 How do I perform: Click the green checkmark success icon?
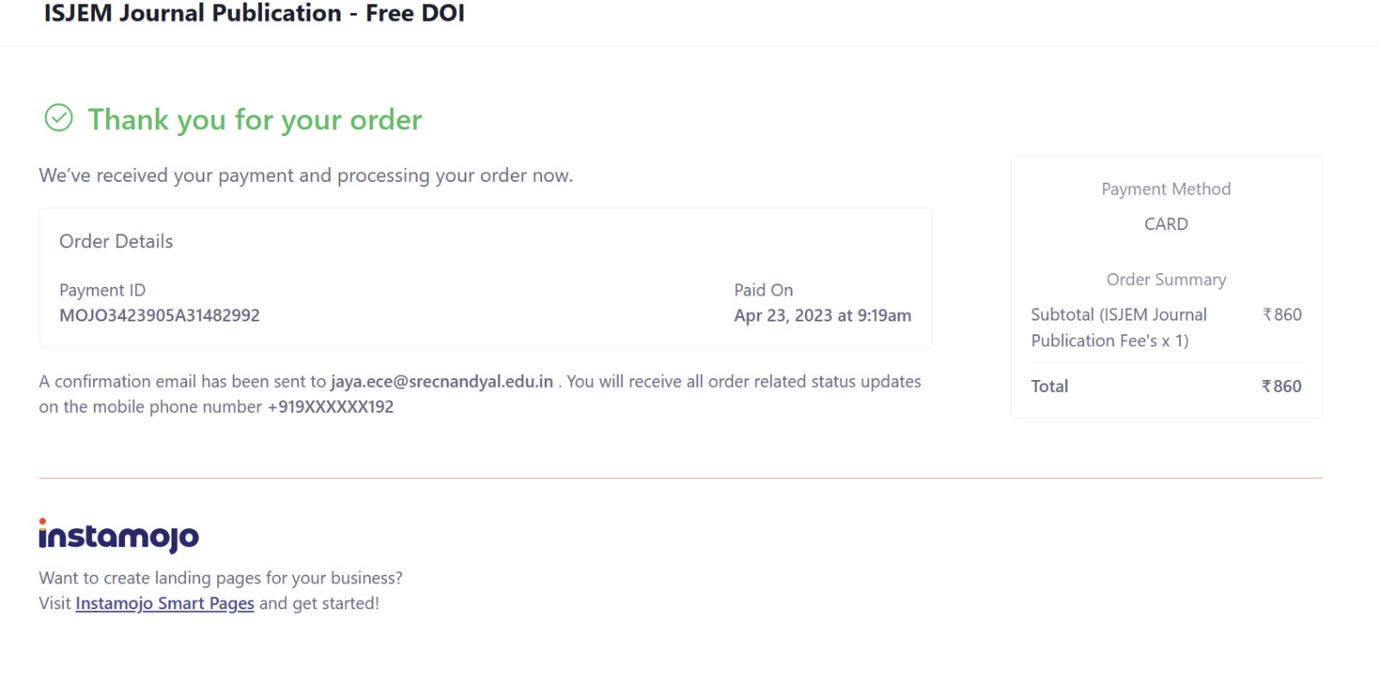pos(59,118)
